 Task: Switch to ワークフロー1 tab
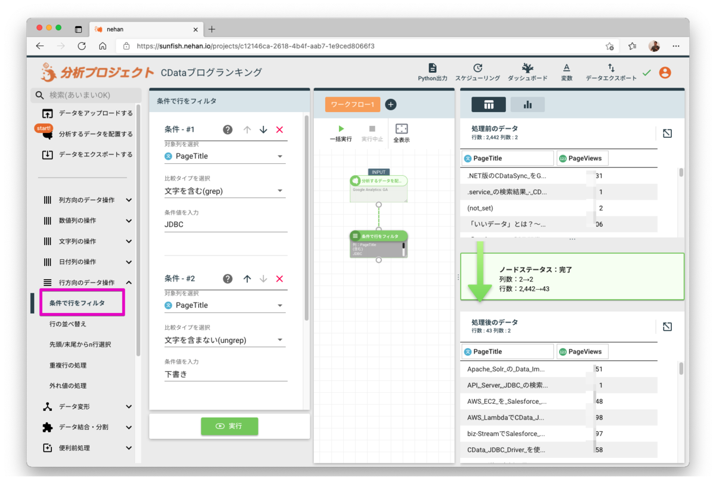353,104
